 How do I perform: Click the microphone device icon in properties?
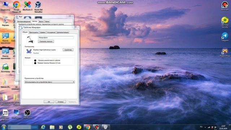tap(30, 39)
